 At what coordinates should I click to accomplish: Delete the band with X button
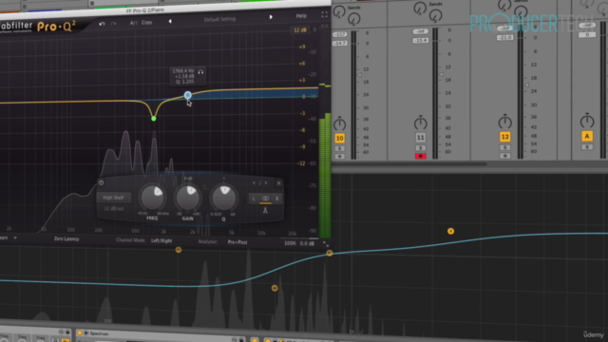pyautogui.click(x=278, y=183)
